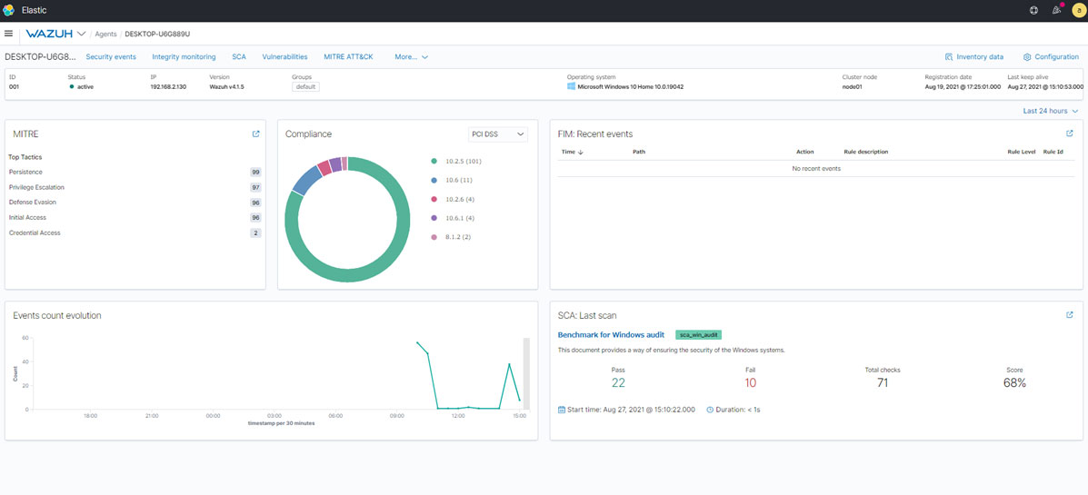Expand the More... tab dropdown
This screenshot has width=1088, height=495.
pyautogui.click(x=412, y=57)
